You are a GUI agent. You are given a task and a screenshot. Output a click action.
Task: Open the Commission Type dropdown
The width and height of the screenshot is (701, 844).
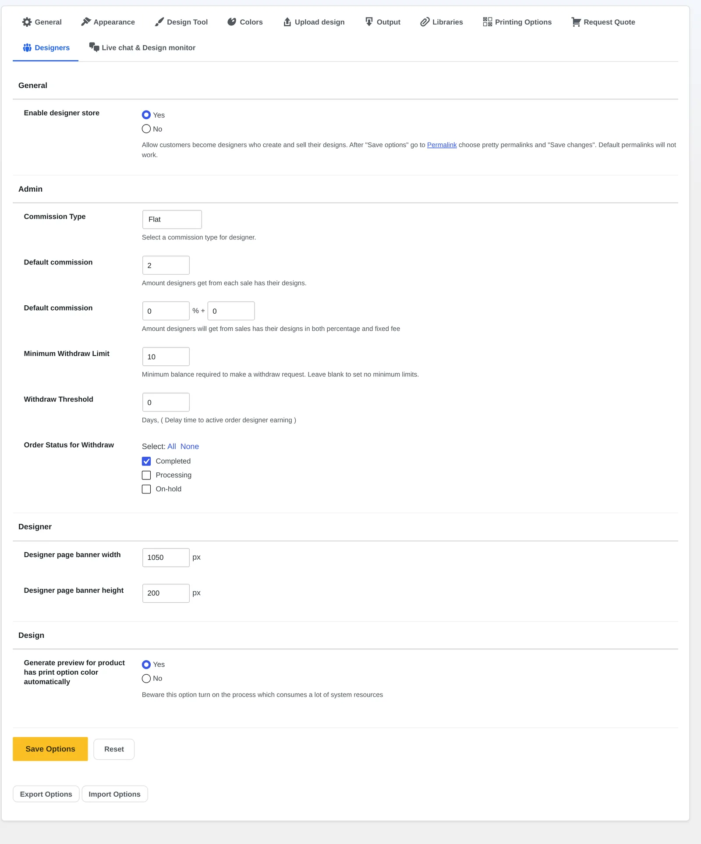point(172,219)
